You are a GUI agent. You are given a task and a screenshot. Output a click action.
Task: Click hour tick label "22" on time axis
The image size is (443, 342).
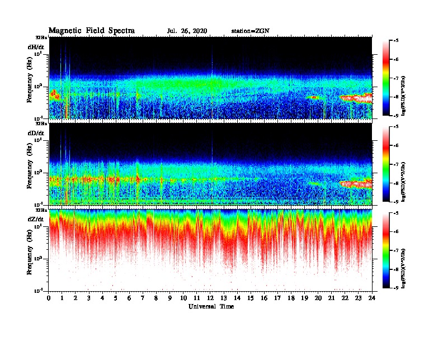345,298
